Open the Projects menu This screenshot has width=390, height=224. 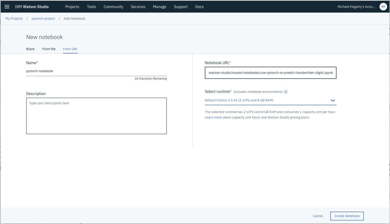72,6
